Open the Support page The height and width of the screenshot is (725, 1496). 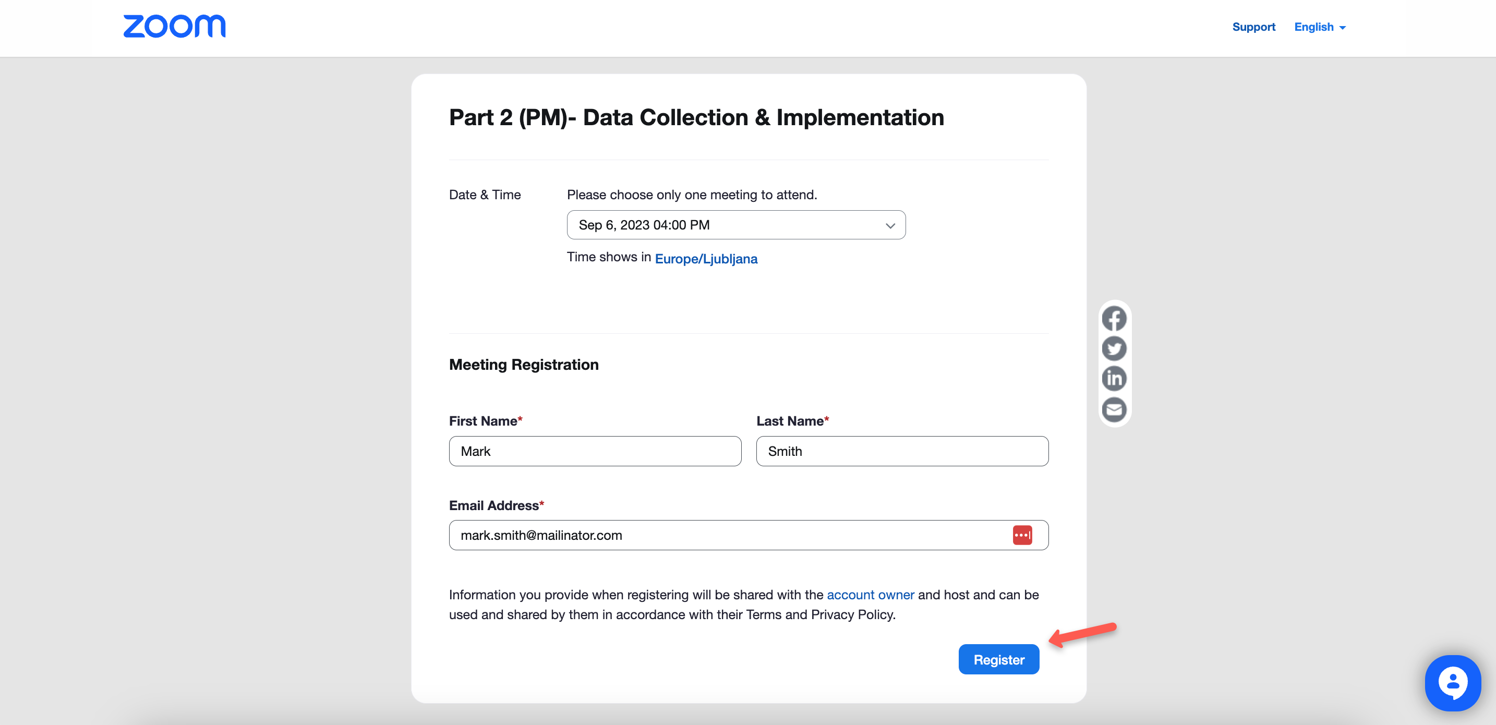[x=1253, y=27]
